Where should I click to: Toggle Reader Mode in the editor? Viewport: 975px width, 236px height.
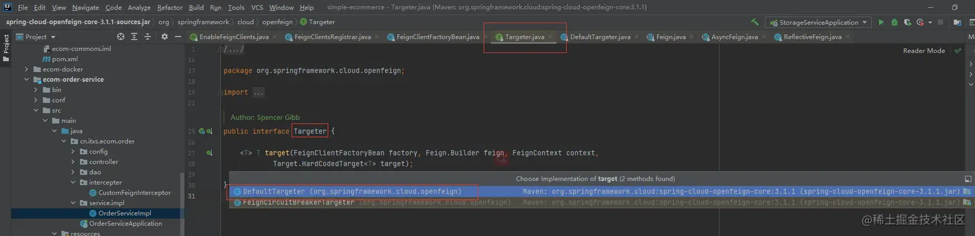click(x=923, y=51)
